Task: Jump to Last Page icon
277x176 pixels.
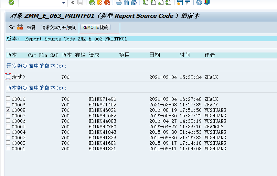Action: pyautogui.click(x=168, y=2)
